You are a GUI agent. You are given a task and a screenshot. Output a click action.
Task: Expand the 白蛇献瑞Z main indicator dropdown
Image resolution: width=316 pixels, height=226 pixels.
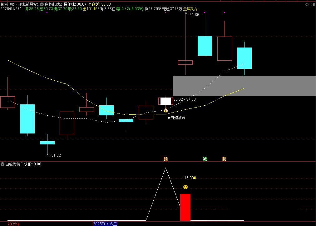tap(42, 4)
